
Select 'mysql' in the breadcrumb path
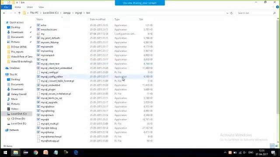pos(78,13)
